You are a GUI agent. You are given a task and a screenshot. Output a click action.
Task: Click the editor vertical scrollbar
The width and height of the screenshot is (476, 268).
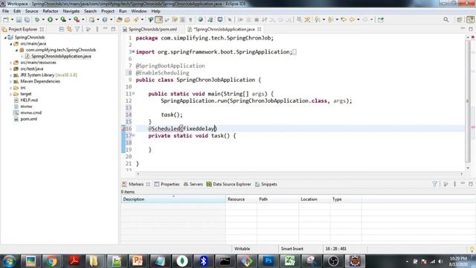coord(468,101)
